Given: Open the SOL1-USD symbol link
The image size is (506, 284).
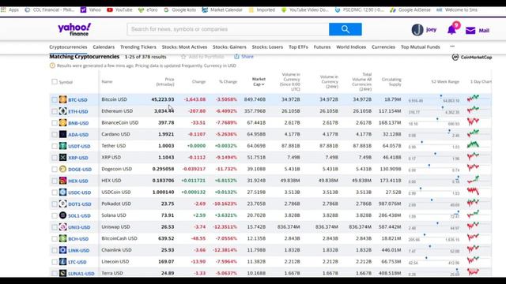Looking at the screenshot, I should (x=79, y=216).
